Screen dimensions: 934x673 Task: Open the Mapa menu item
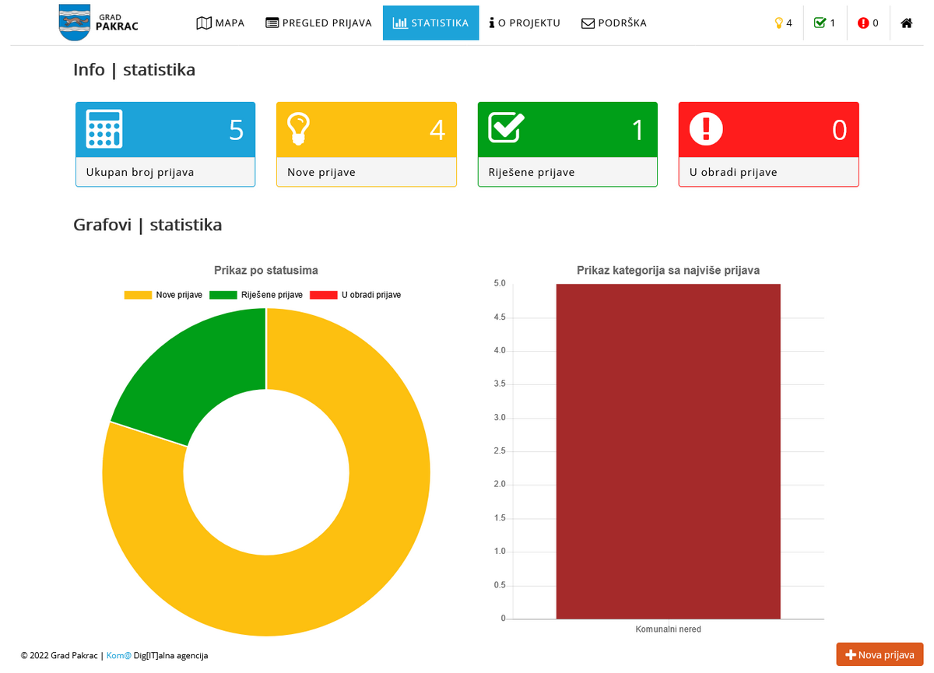click(220, 23)
